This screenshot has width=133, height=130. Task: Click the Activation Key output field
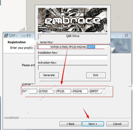point(73,67)
